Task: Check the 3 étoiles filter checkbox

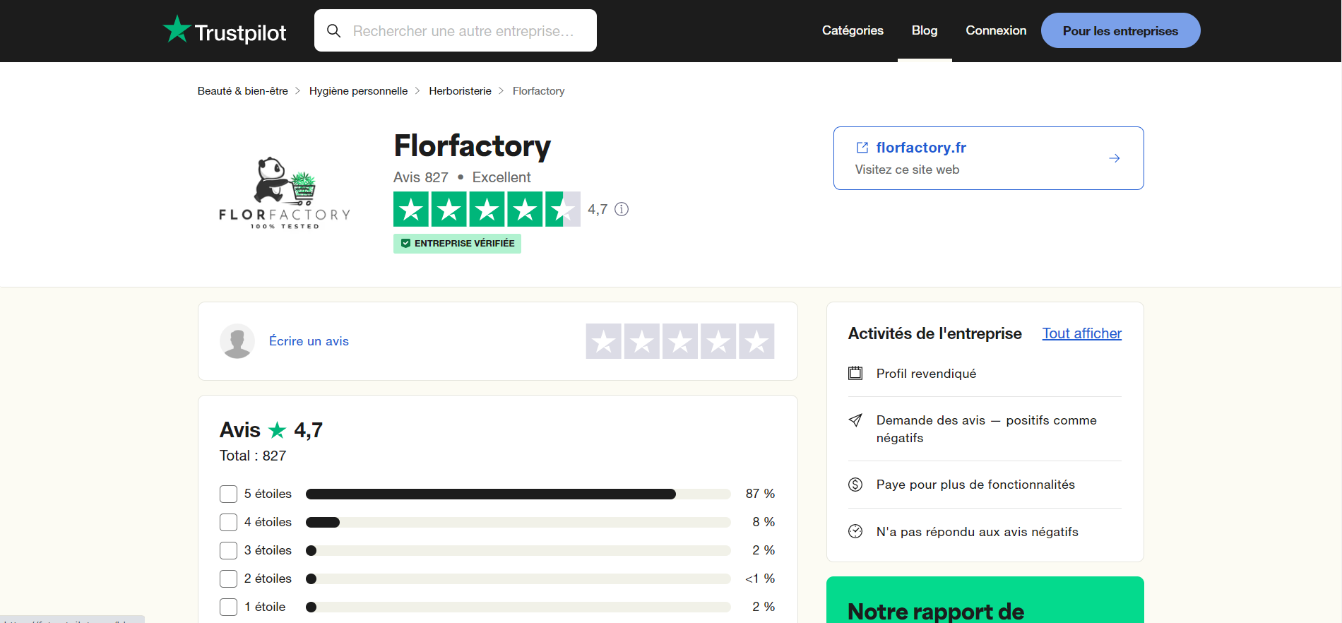Action: tap(228, 550)
